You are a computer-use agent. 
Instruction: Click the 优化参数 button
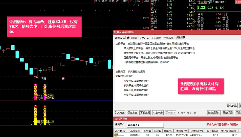(x=232, y=105)
